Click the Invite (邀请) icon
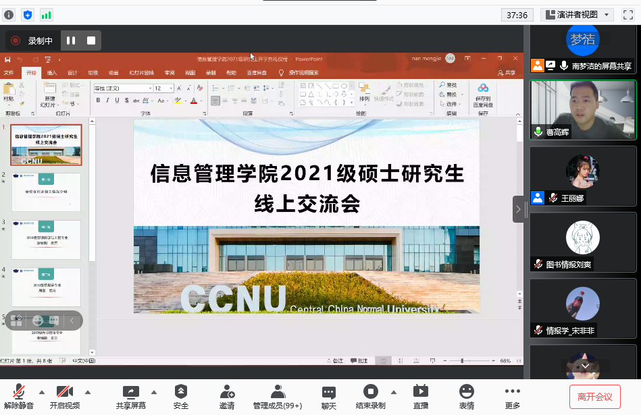Viewport: 641px width, 415px height. click(227, 391)
